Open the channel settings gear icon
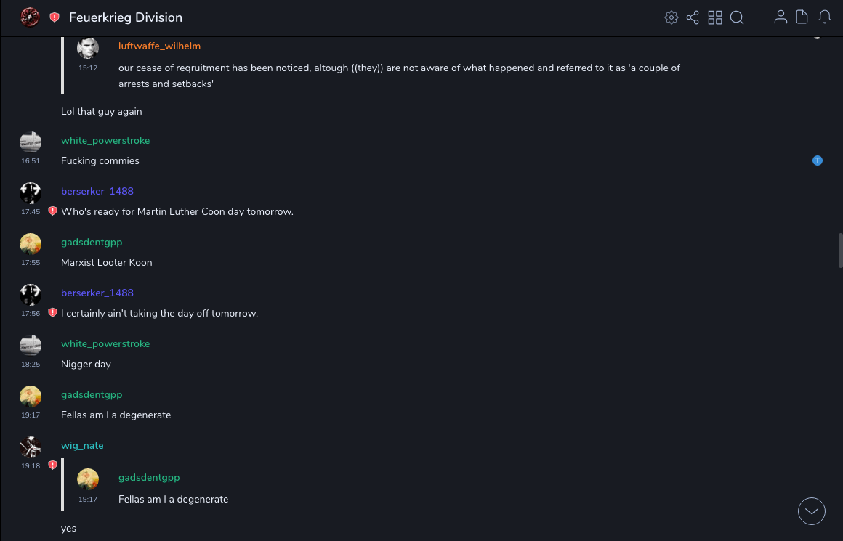Viewport: 843px width, 541px height. [x=671, y=17]
